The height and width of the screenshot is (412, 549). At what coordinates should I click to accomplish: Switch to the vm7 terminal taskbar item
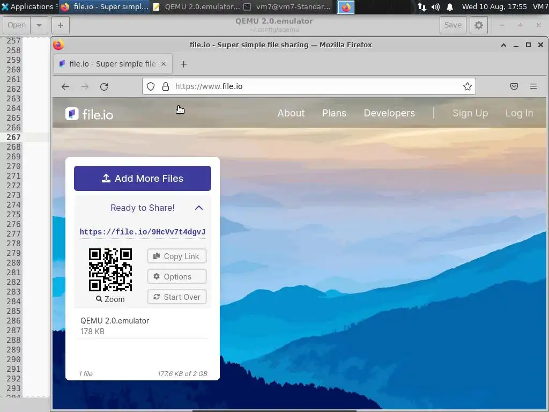click(x=288, y=6)
